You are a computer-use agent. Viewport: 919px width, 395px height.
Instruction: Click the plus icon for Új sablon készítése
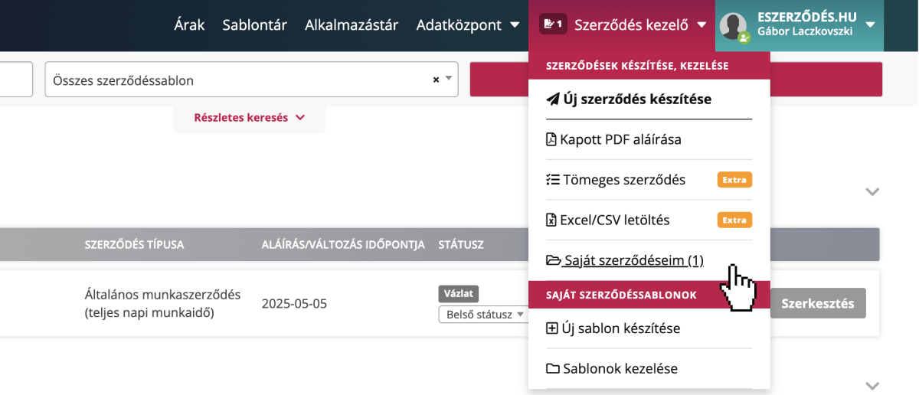pos(552,328)
